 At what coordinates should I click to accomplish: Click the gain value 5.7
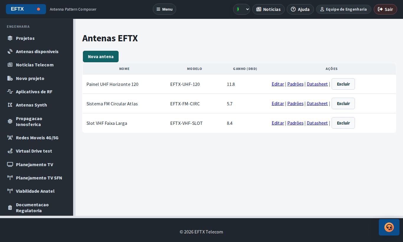pos(230,104)
